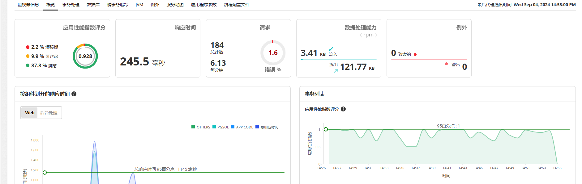Image resolution: width=582 pixels, height=184 pixels.
Task: Click the 121.77 KB outflow value
Action: [x=357, y=67]
